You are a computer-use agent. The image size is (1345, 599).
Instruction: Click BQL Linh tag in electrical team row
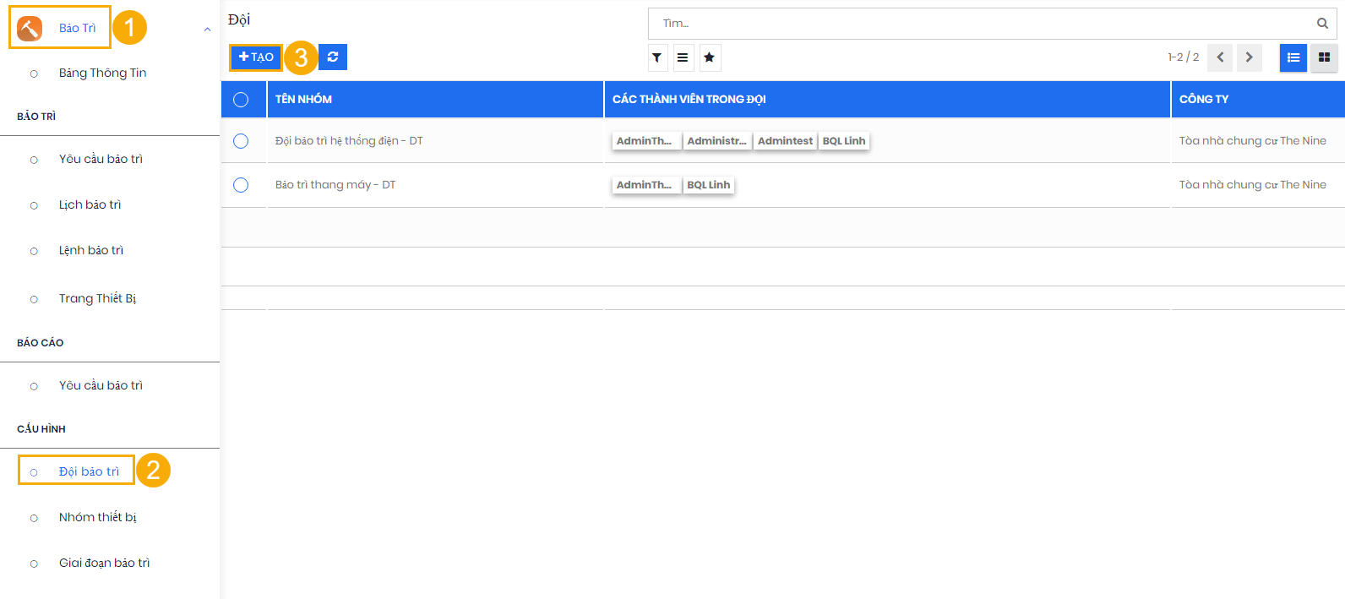844,141
